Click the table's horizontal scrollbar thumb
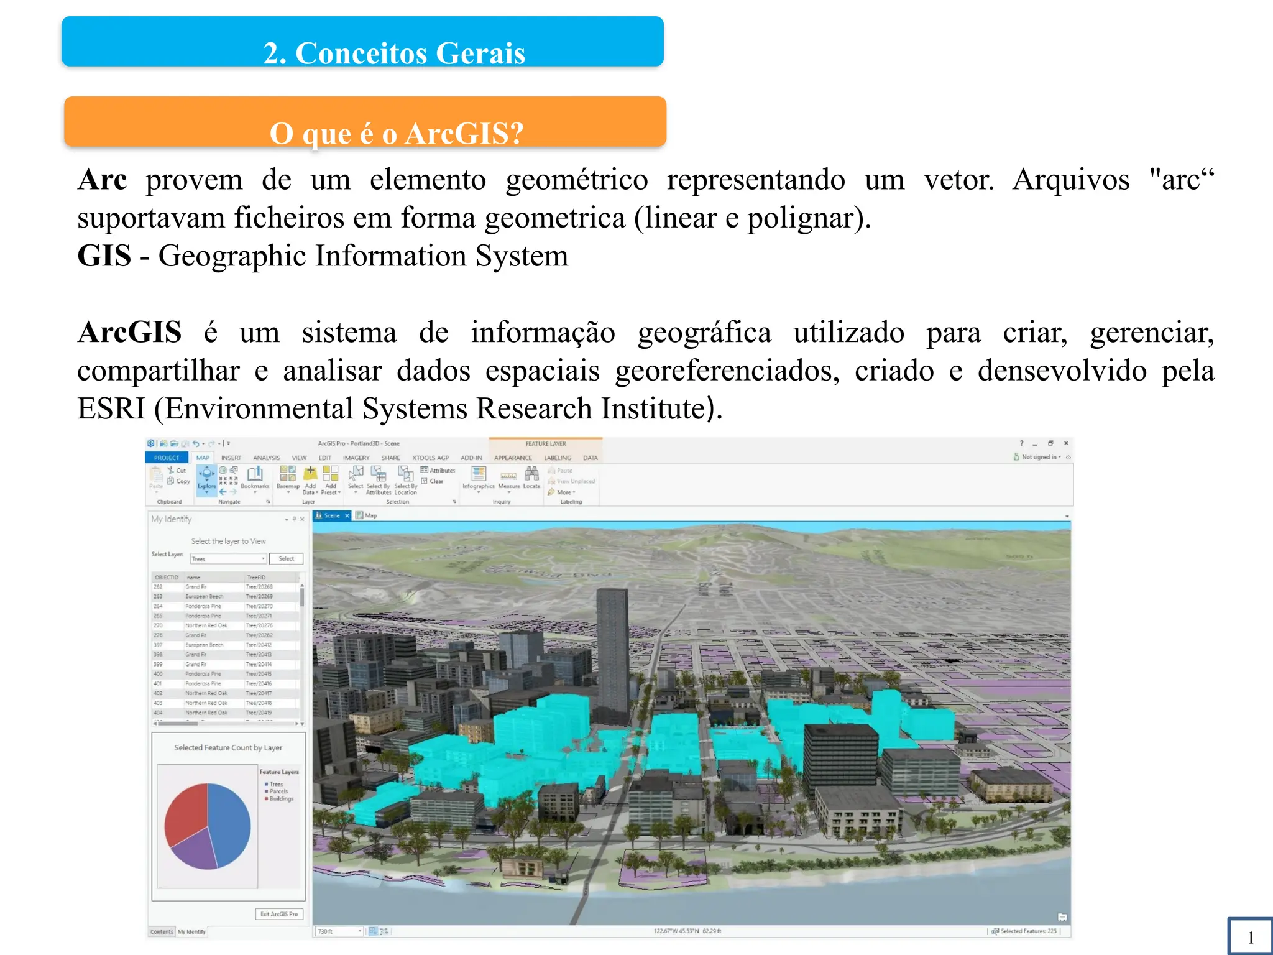1273x955 pixels. click(177, 724)
